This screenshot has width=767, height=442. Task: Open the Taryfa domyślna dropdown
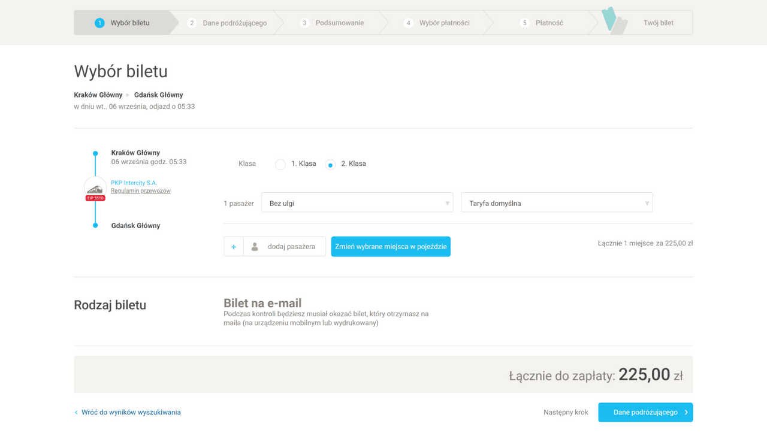tap(557, 202)
